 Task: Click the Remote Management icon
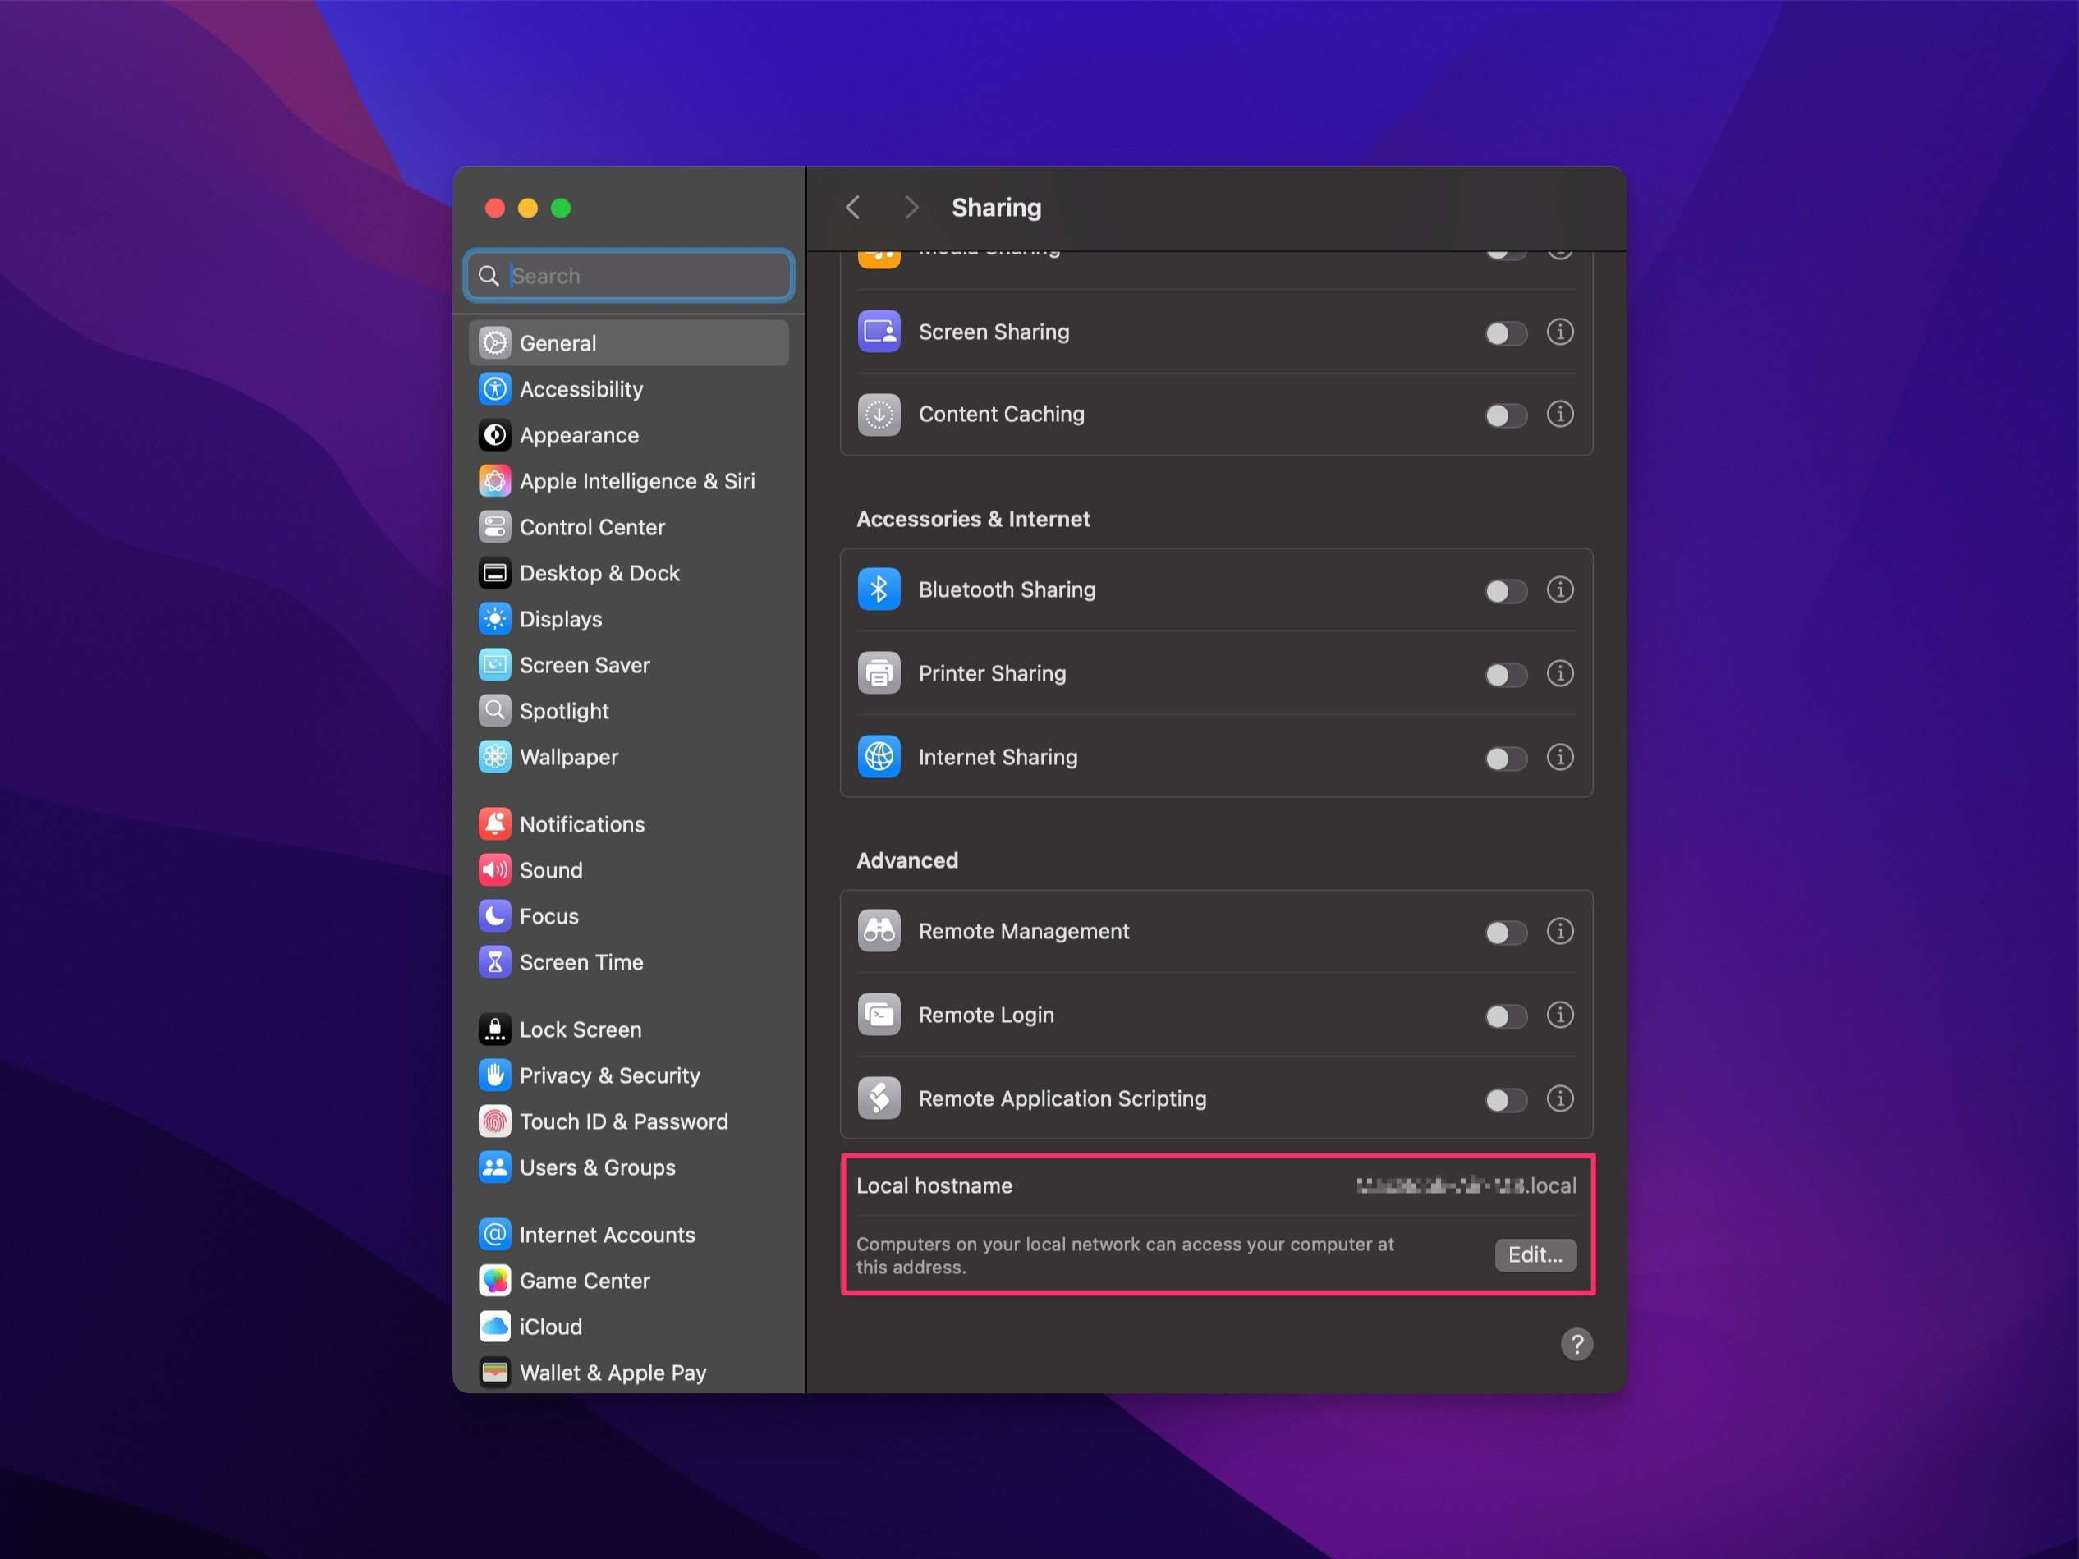point(879,930)
